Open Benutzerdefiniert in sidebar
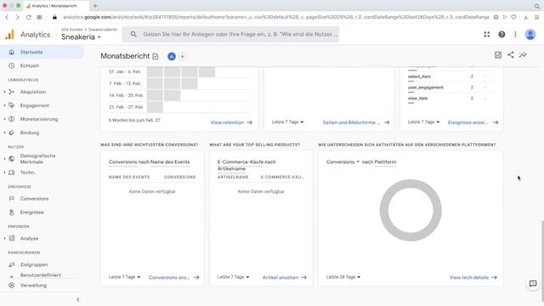 coord(40,275)
